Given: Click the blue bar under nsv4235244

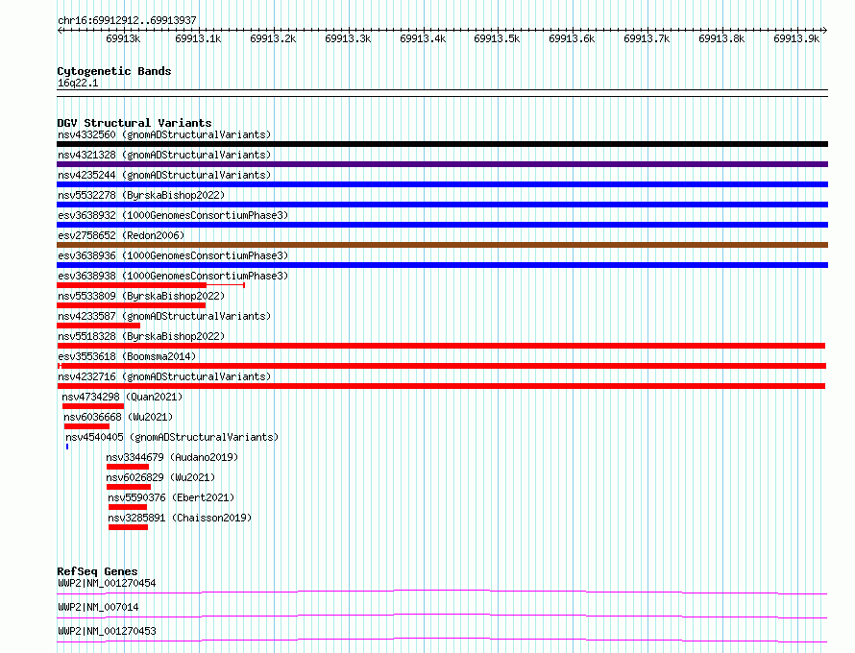Looking at the screenshot, I should [x=442, y=184].
